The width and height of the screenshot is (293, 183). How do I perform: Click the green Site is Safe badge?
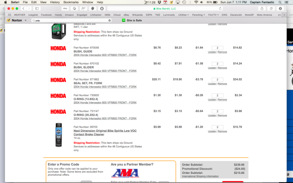coord(132,20)
